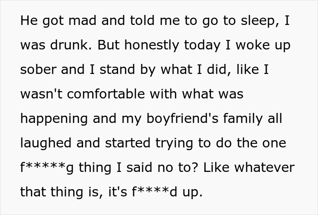This screenshot has height=215, width=318.
Task: Click the word 'comfortable'
Action: click(x=106, y=94)
